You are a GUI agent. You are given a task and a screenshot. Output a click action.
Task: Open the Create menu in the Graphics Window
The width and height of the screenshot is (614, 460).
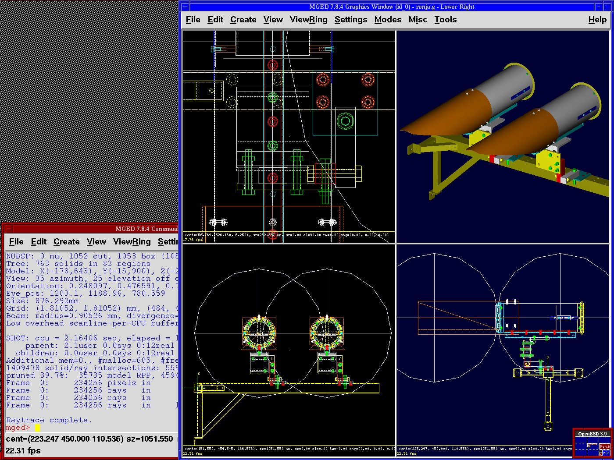pyautogui.click(x=243, y=19)
